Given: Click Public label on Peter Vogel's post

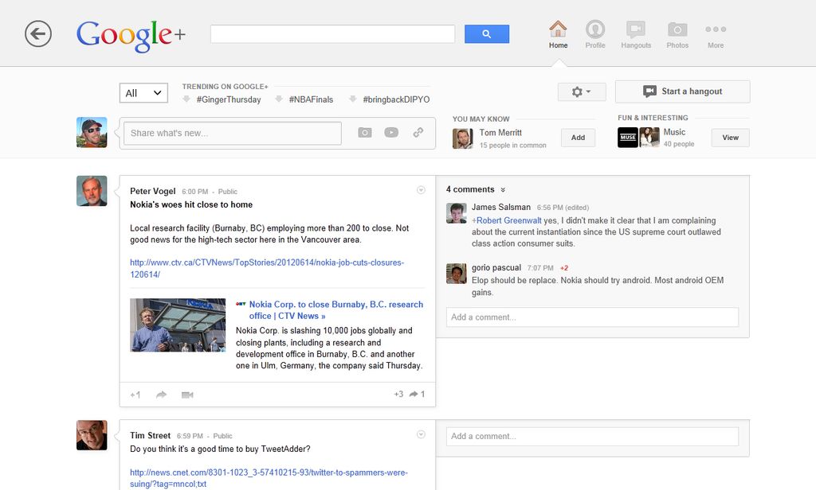Looking at the screenshot, I should tap(227, 192).
